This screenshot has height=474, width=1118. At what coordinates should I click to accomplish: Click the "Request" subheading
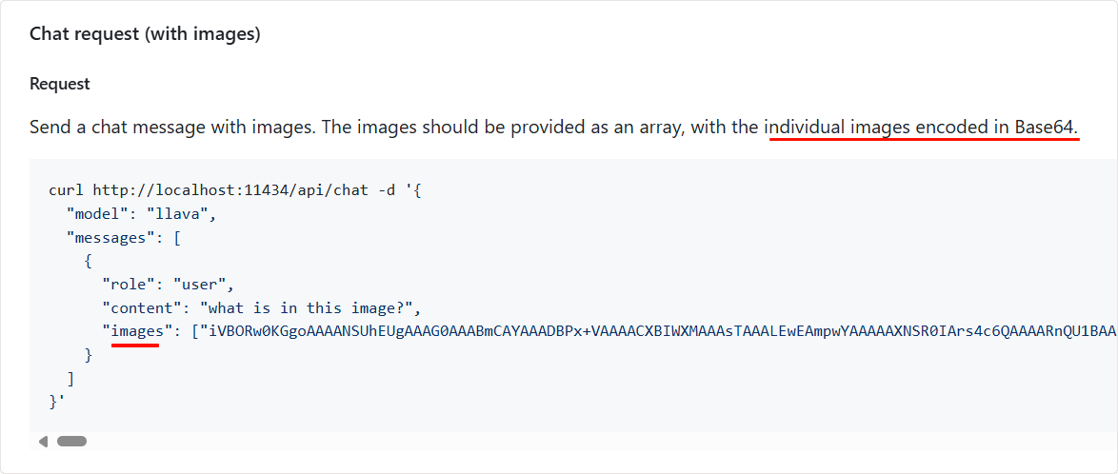59,84
